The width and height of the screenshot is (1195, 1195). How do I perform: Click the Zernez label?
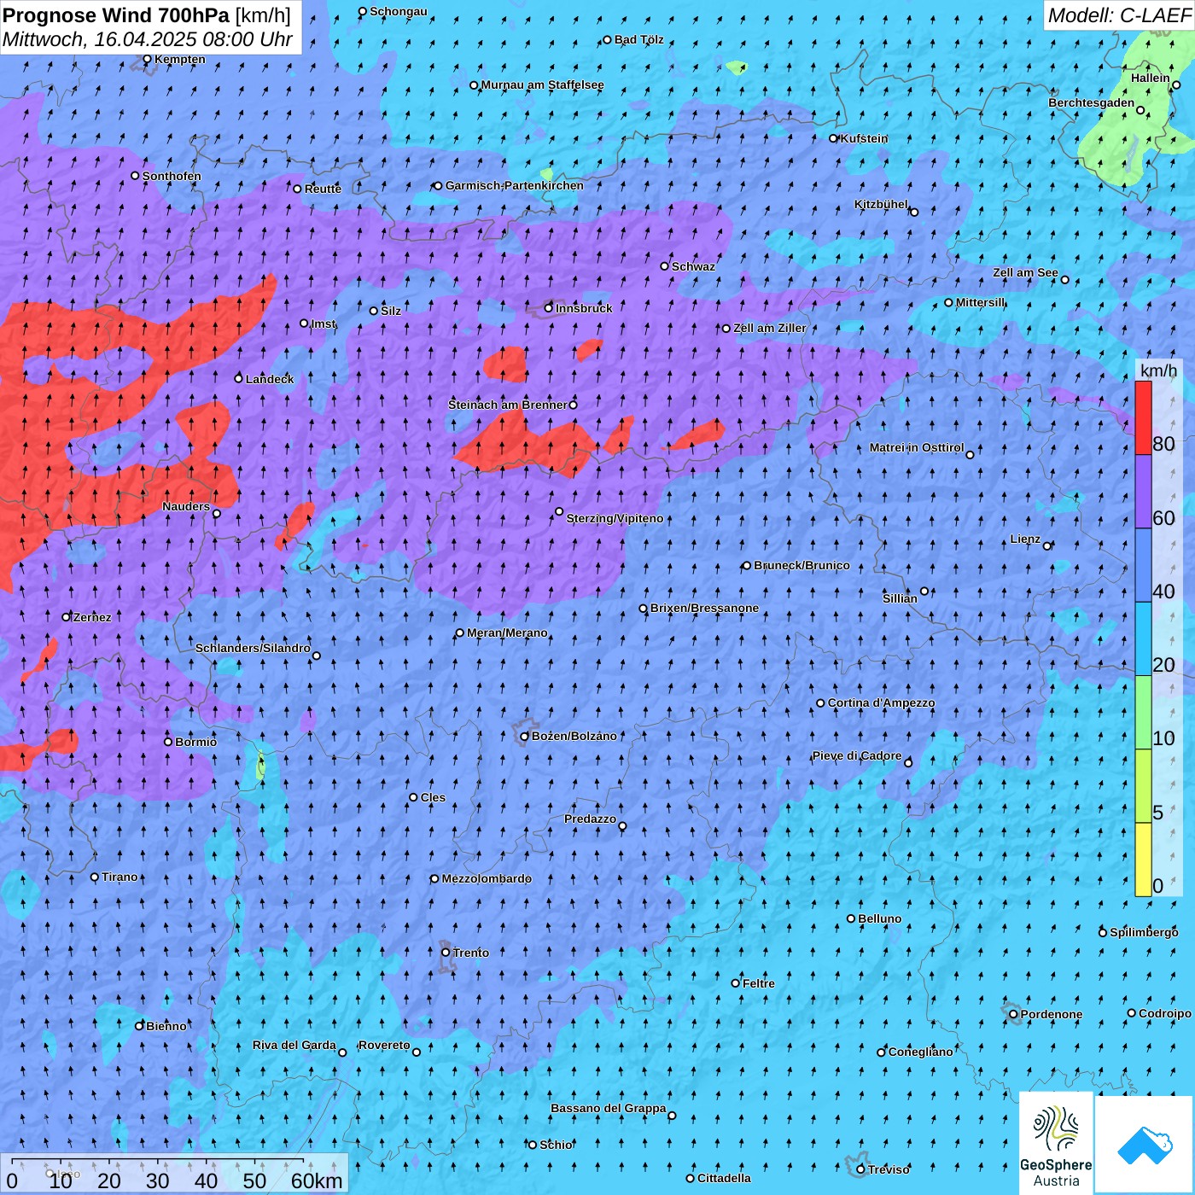(x=92, y=617)
